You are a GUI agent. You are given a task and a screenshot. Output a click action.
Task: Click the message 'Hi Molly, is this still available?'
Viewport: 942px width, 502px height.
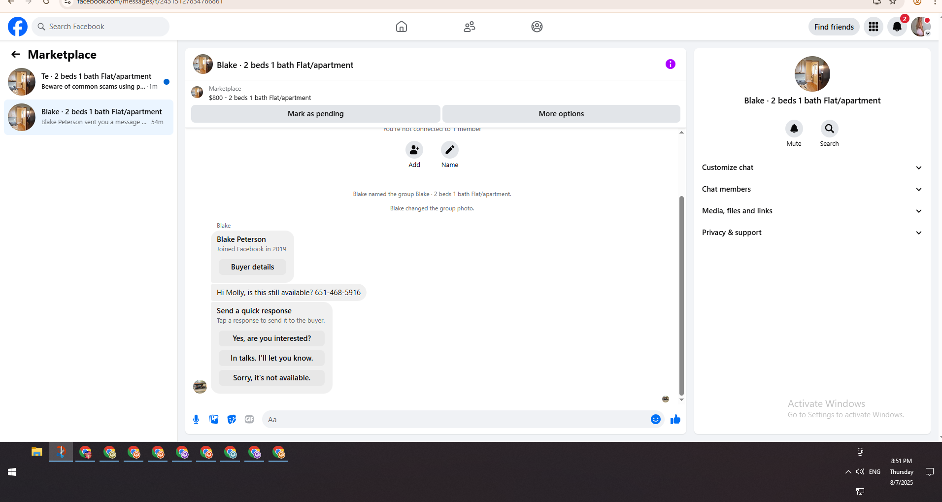tap(289, 293)
